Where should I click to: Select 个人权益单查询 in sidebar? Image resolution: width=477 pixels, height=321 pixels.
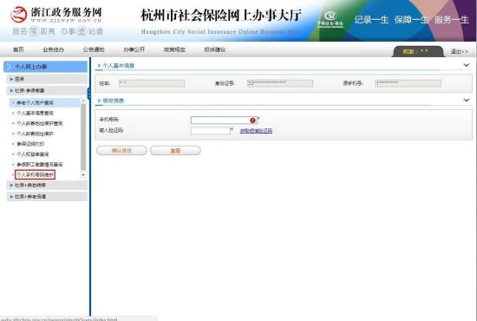pos(33,154)
